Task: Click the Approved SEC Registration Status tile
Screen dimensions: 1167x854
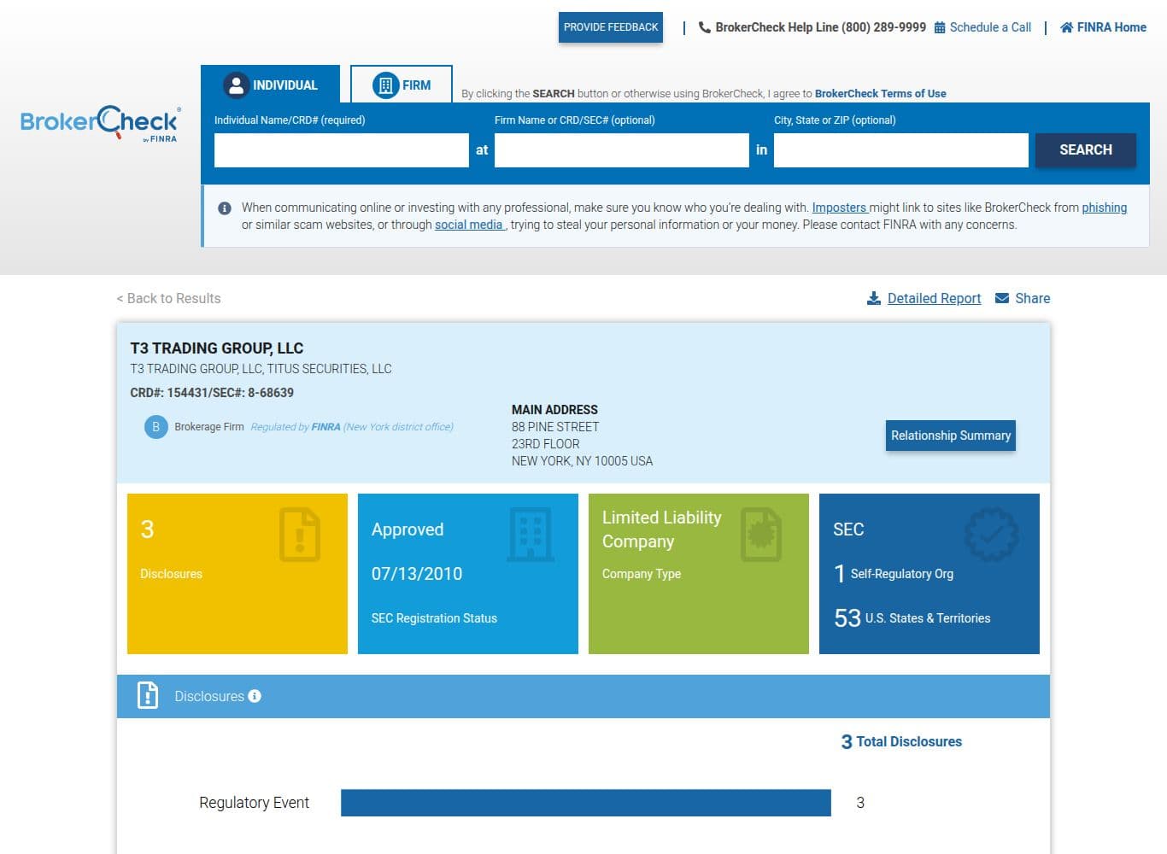Action: (x=468, y=574)
